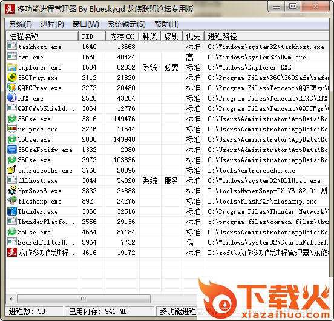
Task: Open the 帮助(H) menu
Action: point(166,24)
